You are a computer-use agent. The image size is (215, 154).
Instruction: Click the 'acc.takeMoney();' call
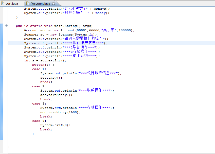(56, 95)
